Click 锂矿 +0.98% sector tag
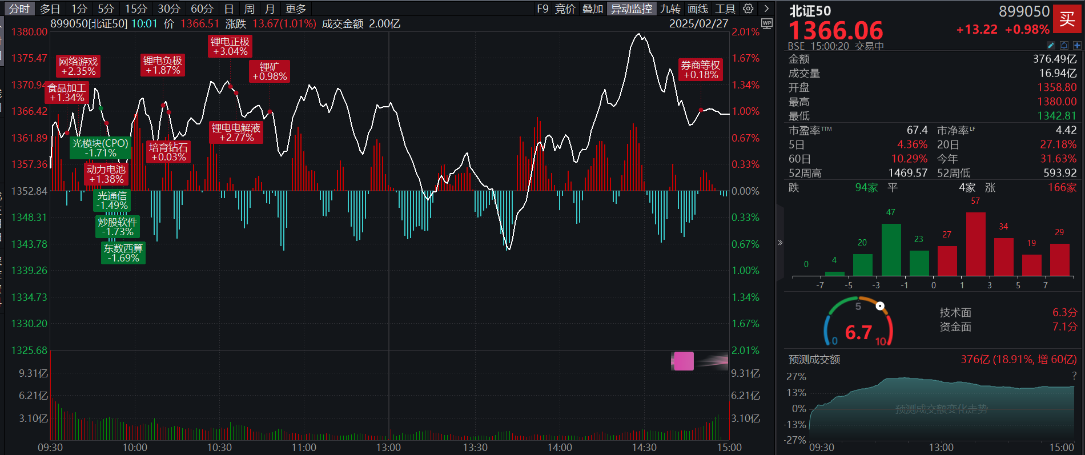 pyautogui.click(x=270, y=71)
